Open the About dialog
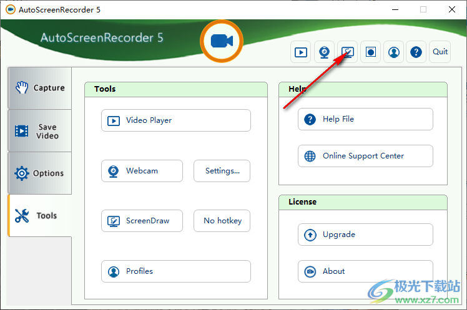467x310 pixels. tap(365, 271)
